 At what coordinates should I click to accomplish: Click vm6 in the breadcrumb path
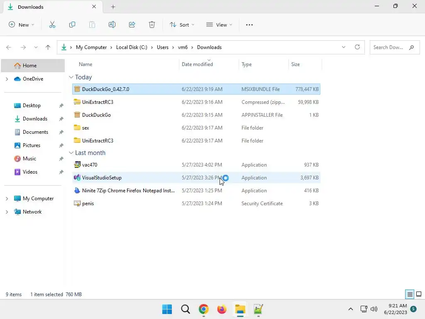tap(183, 47)
